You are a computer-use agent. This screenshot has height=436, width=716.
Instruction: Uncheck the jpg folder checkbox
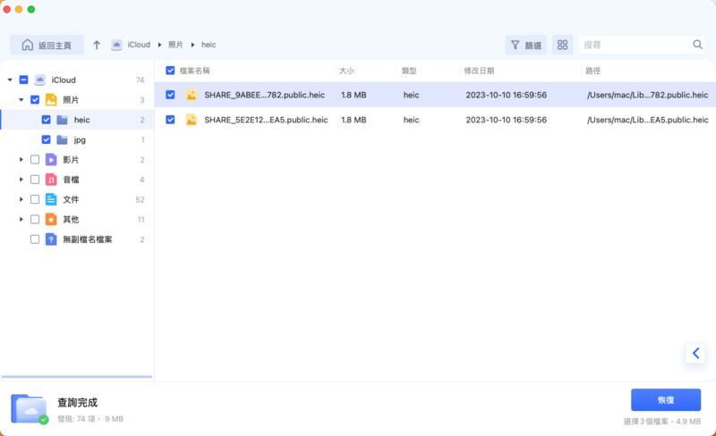[x=47, y=140]
